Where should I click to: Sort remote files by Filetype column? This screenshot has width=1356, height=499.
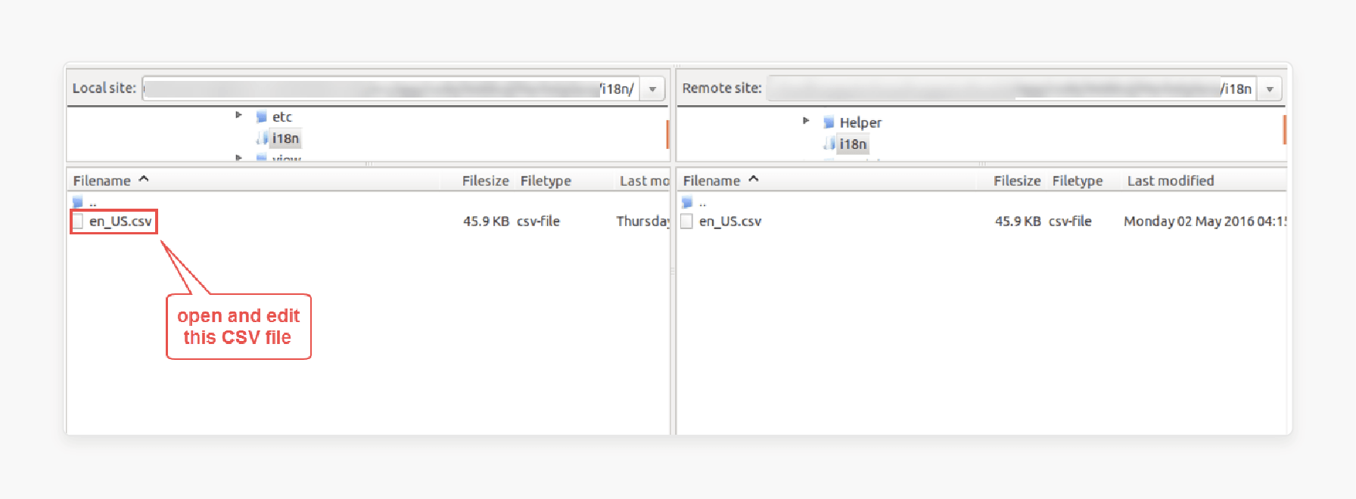[x=1078, y=181]
